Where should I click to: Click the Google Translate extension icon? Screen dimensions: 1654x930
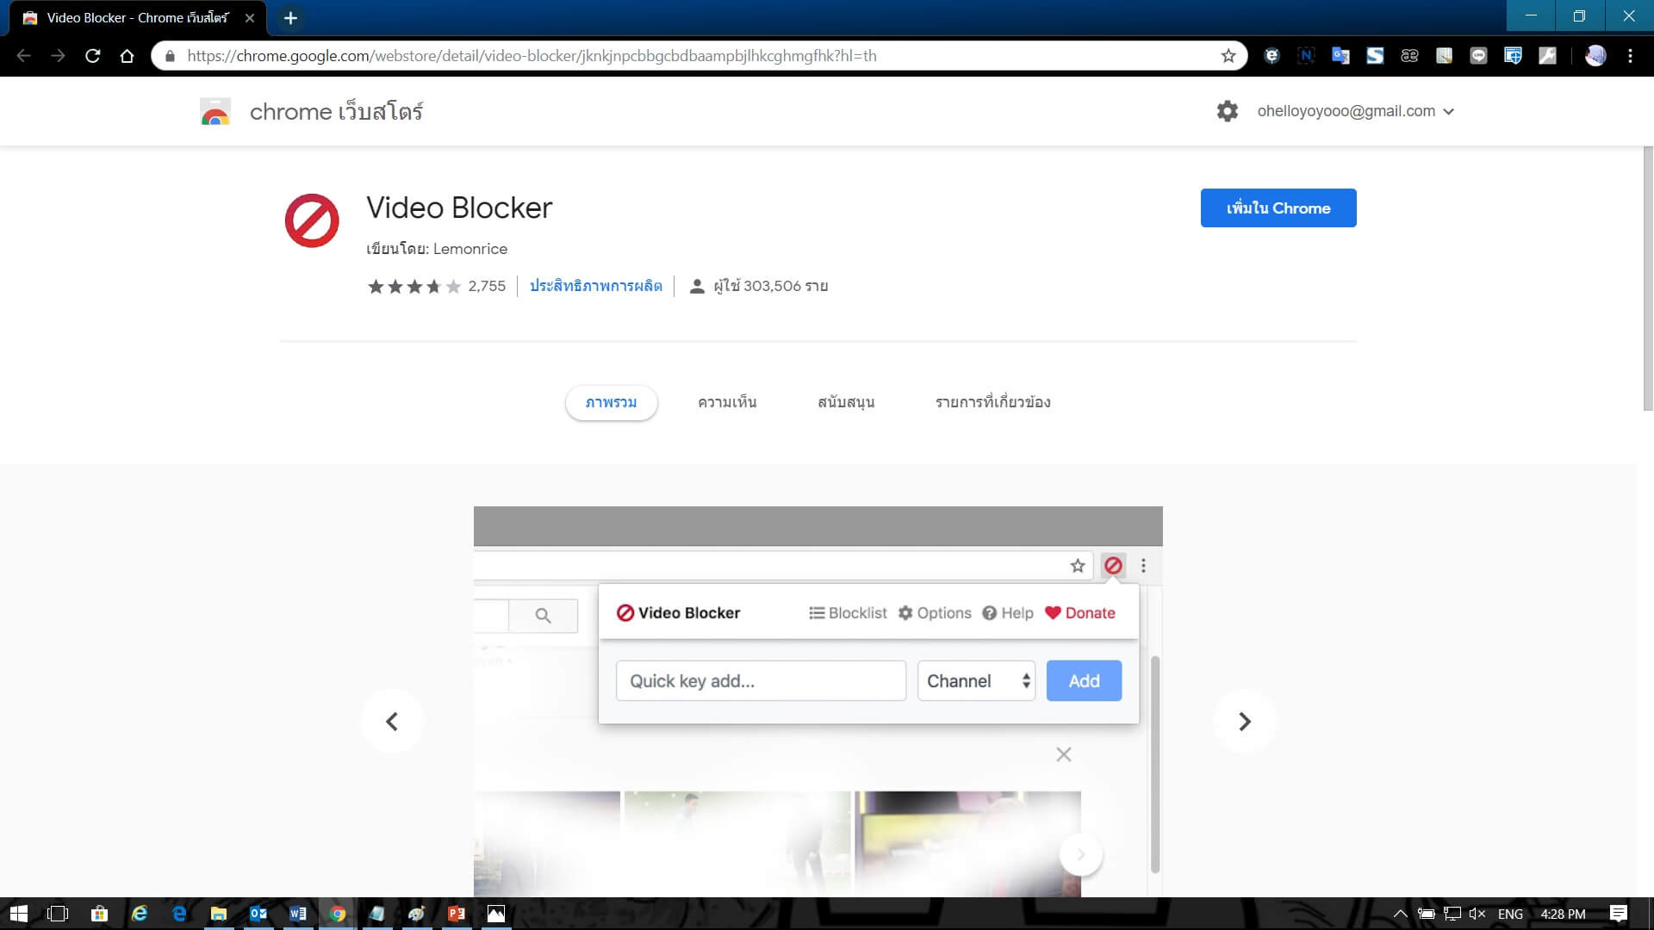(x=1340, y=56)
